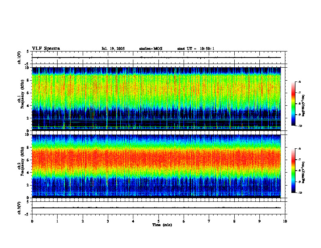Click the "ch.1(V)" axis label
The height and width of the screenshot is (248, 321).
pos(19,58)
